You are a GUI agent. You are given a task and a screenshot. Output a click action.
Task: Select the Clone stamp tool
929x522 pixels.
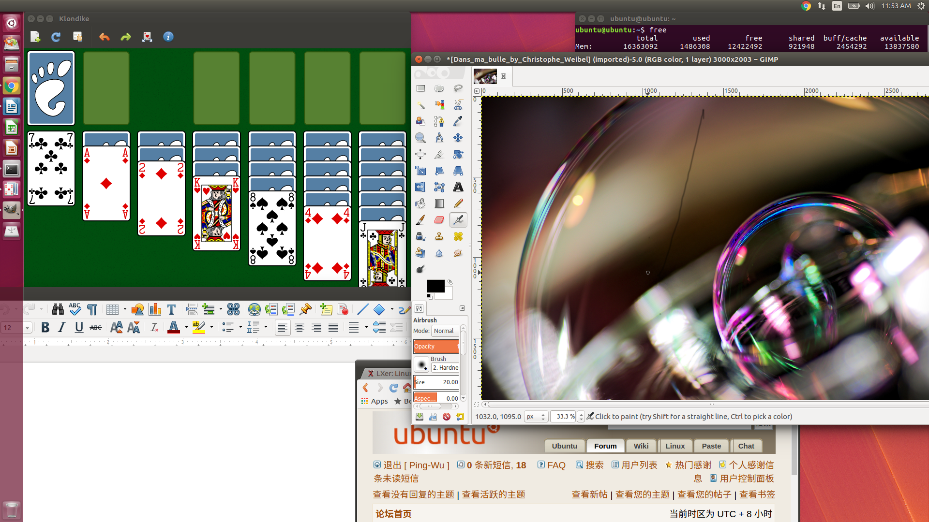439,236
